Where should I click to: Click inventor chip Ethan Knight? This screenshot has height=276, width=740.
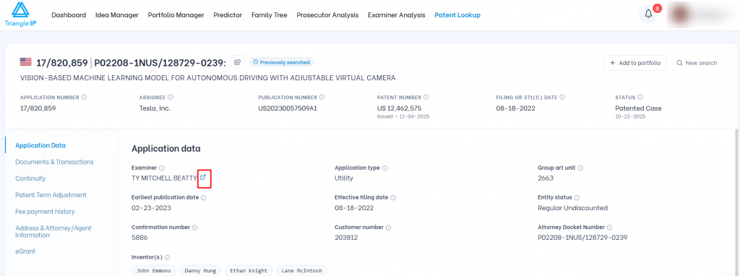click(249, 271)
